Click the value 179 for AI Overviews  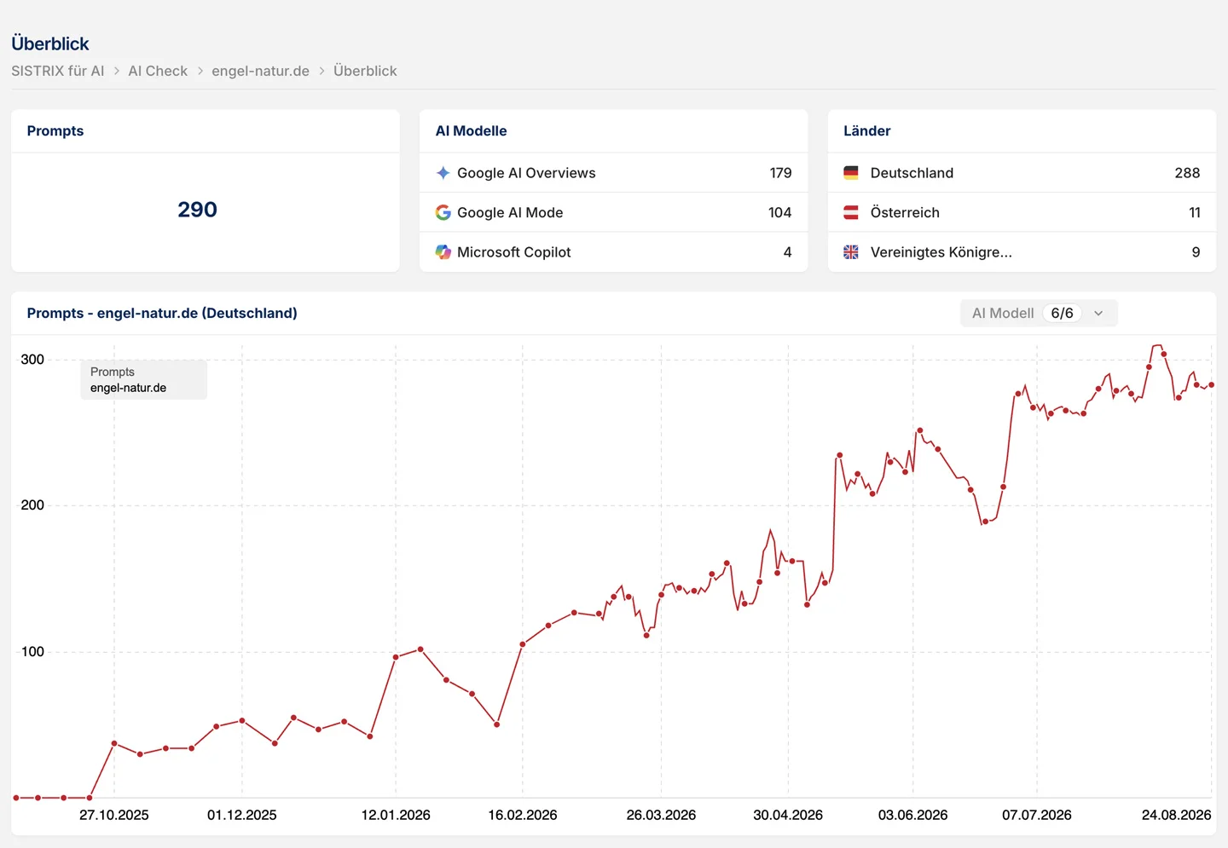point(780,173)
